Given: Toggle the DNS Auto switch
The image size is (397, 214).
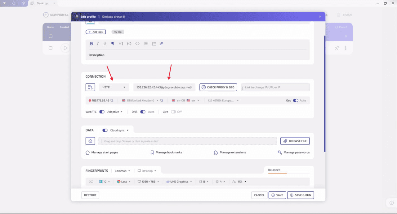Looking at the screenshot, I should (143, 112).
